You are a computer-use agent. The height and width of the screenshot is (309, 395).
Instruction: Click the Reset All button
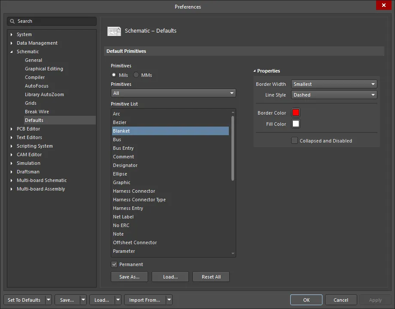[211, 277]
